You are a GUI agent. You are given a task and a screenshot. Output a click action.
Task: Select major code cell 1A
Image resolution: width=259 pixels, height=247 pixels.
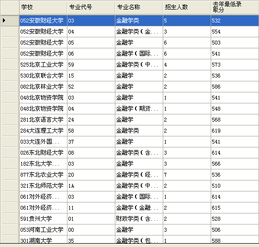coord(91,186)
